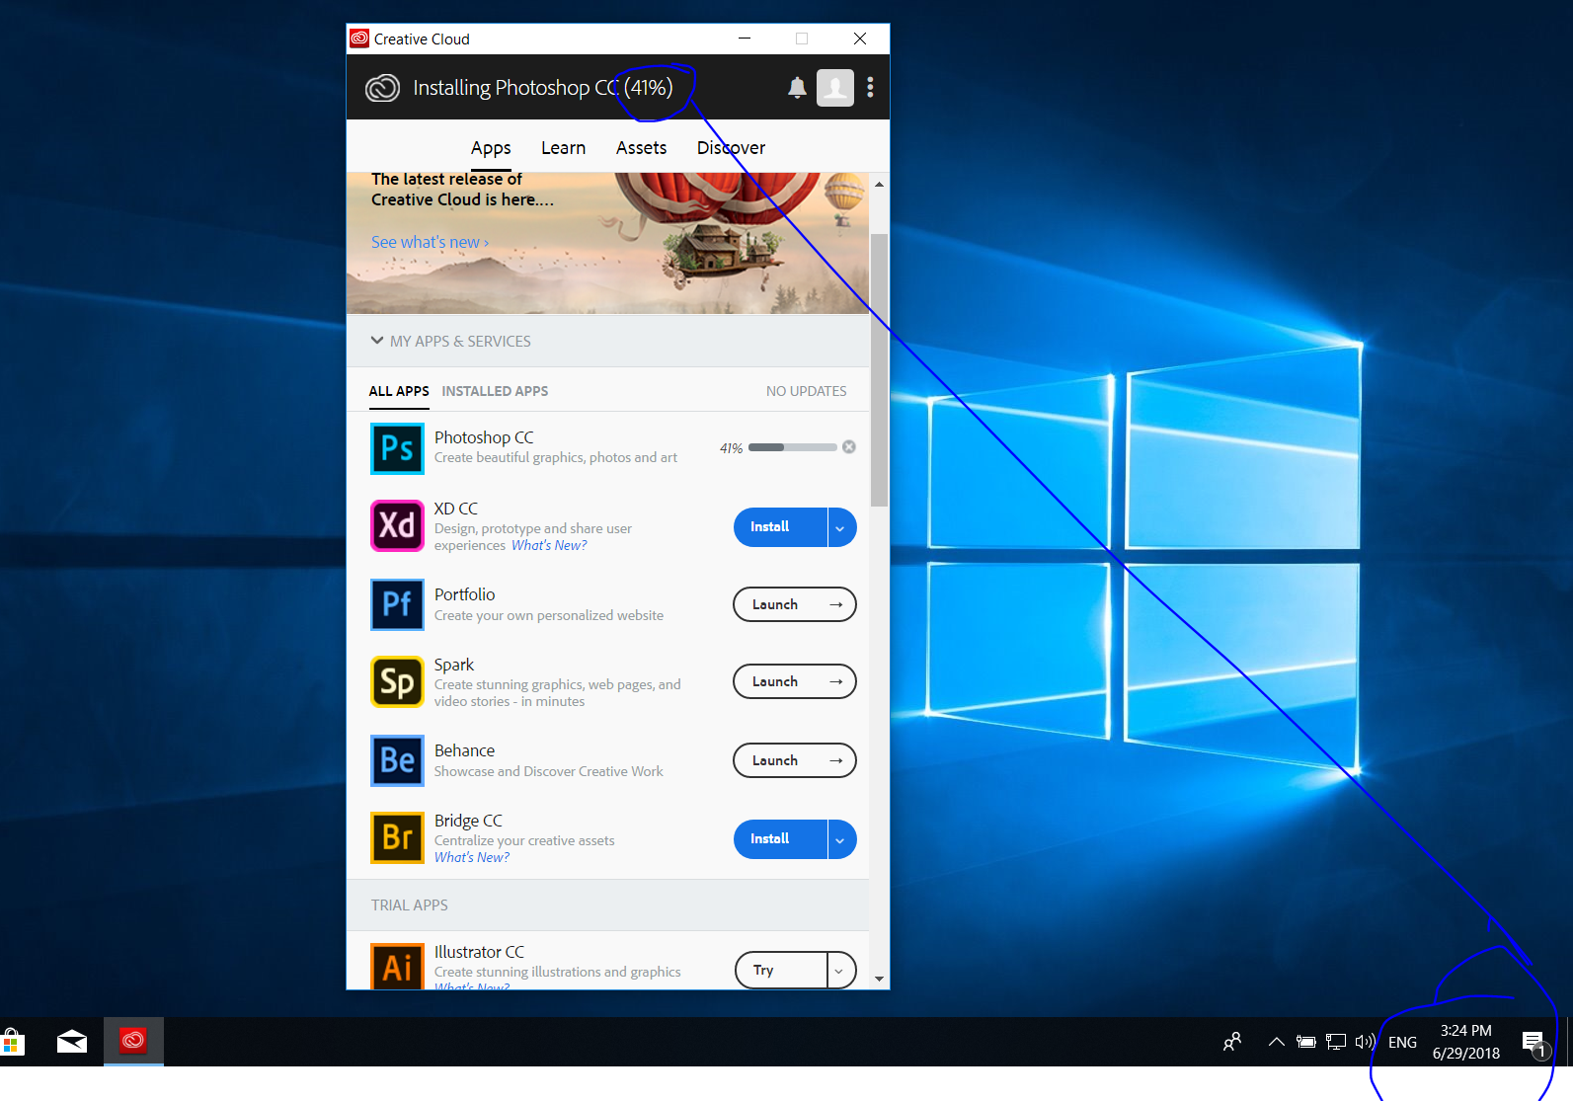The height and width of the screenshot is (1101, 1573).
Task: Click the NO UPDATES label
Action: click(806, 391)
